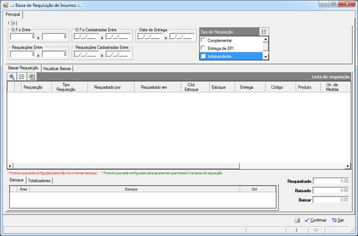
Task: Click the Requisições Cadastradas Entre end date field
Action: [x=119, y=54]
